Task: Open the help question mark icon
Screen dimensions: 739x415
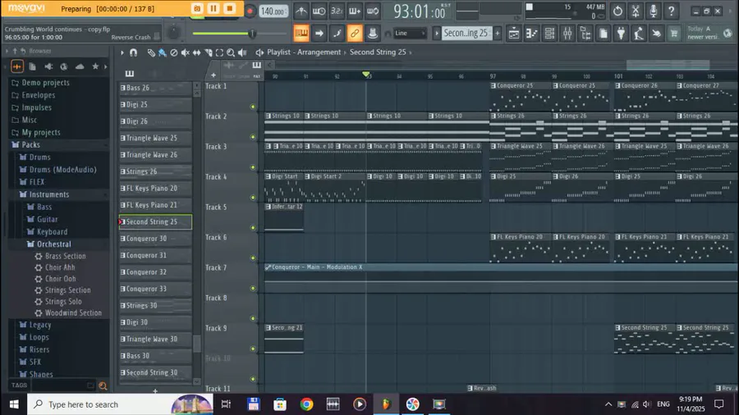Action: coord(672,11)
